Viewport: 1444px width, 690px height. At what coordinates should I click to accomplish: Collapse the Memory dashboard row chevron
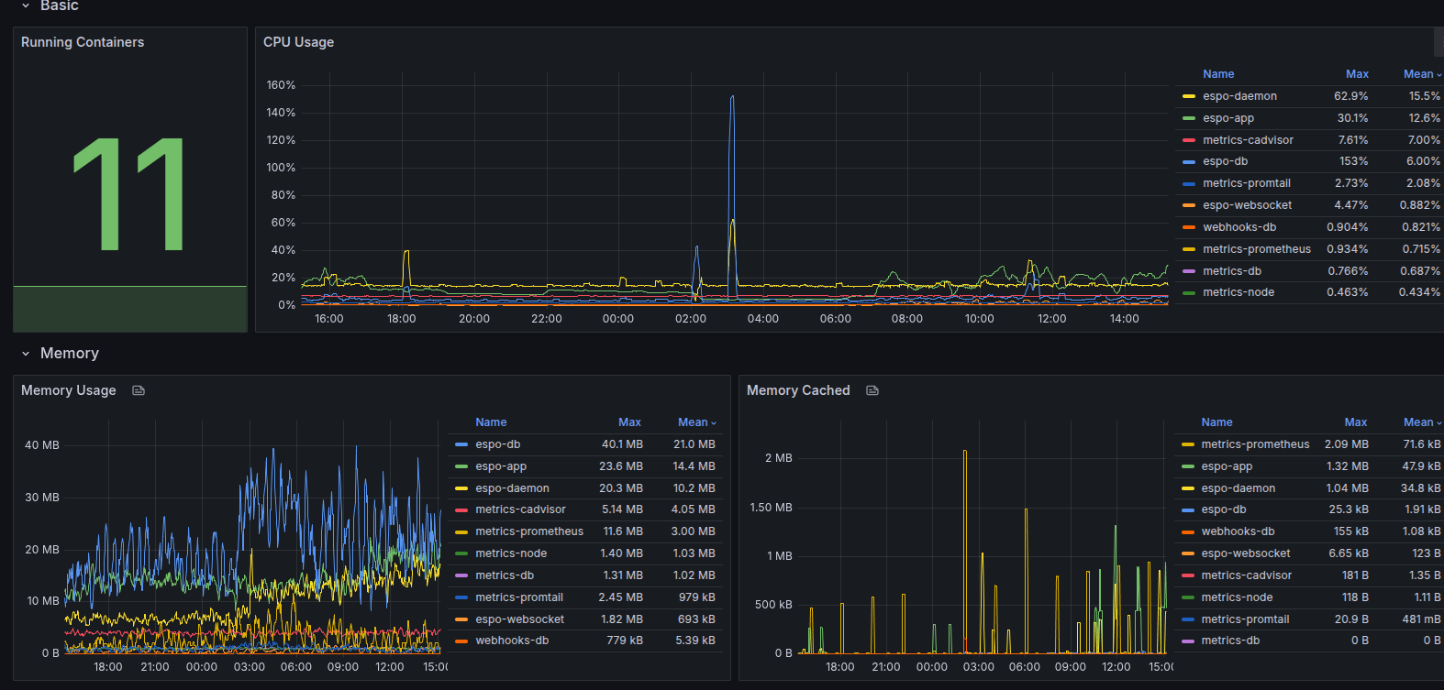pyautogui.click(x=26, y=354)
